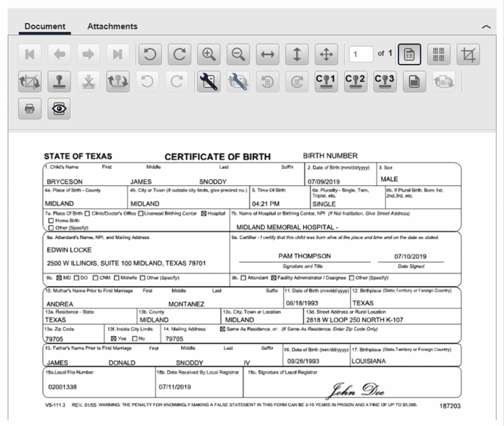This screenshot has width=504, height=426.
Task: Click inside the page number field
Action: pos(361,54)
